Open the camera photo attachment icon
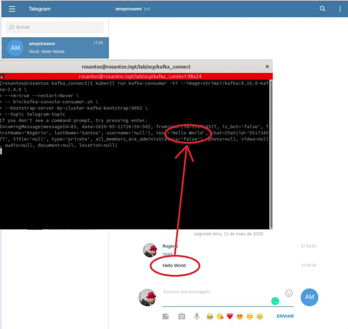The width and height of the screenshot is (348, 329). click(181, 316)
